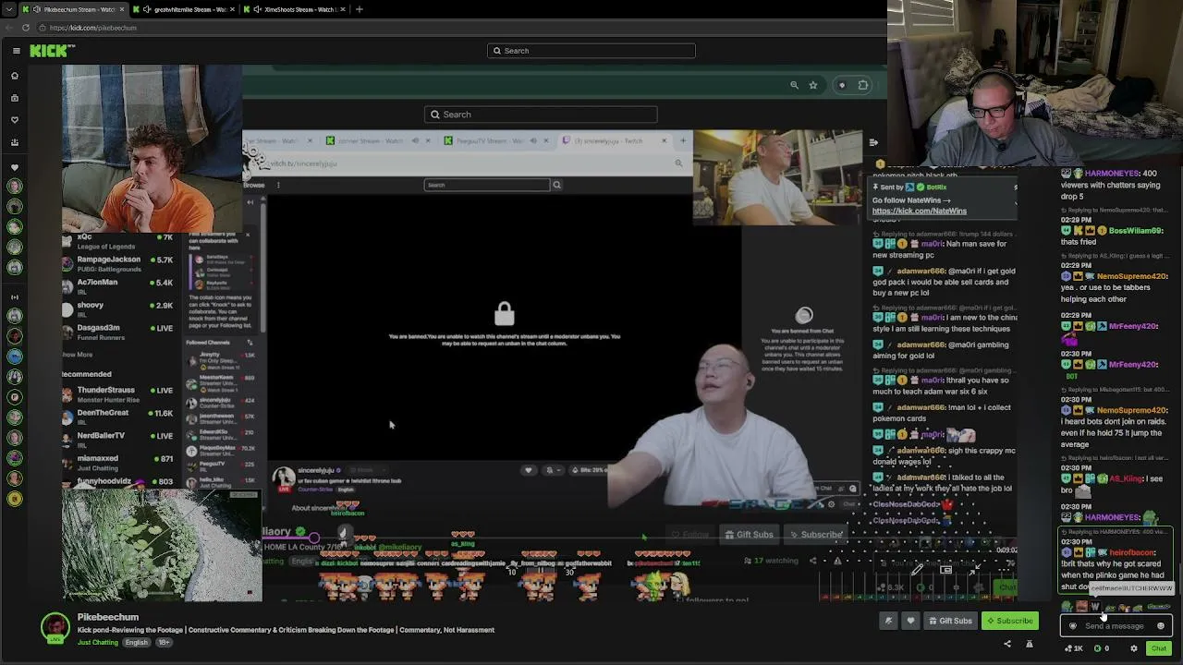Send message with the green Chat button
1183x665 pixels.
[x=1159, y=648]
